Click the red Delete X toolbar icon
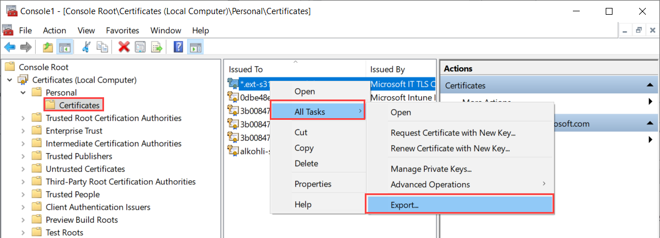 (124, 47)
